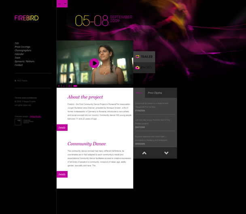Select the magenta News tab

point(139,93)
